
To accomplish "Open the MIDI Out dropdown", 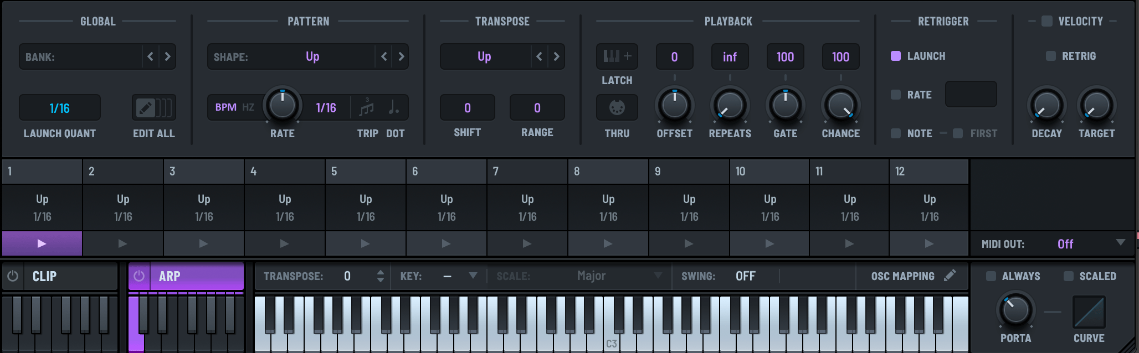I will point(1120,243).
